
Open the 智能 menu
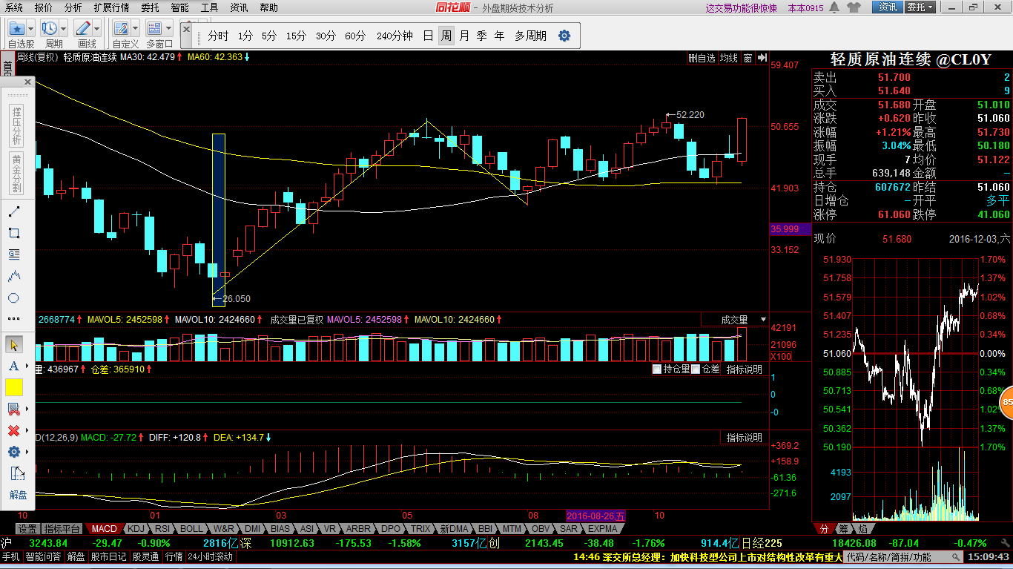tap(179, 7)
